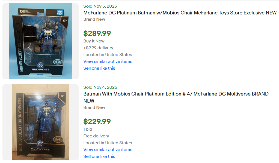This screenshot has height=163, width=279.
Task: Click the 'Sold Nov 4, 2025' date label
Action: pyautogui.click(x=100, y=87)
